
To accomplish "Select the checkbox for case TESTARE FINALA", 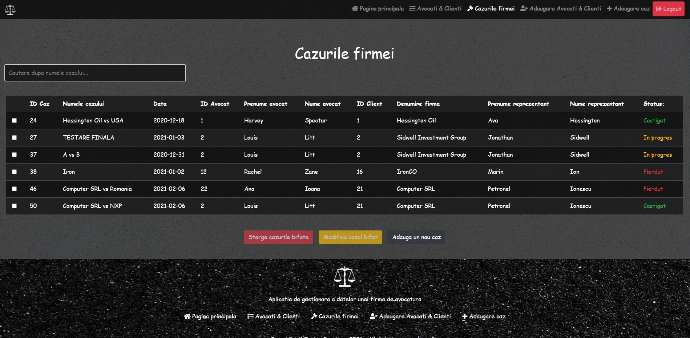I will [15, 137].
